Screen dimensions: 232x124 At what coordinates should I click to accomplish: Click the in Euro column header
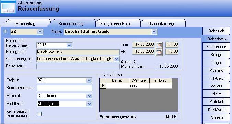[x=161, y=80]
